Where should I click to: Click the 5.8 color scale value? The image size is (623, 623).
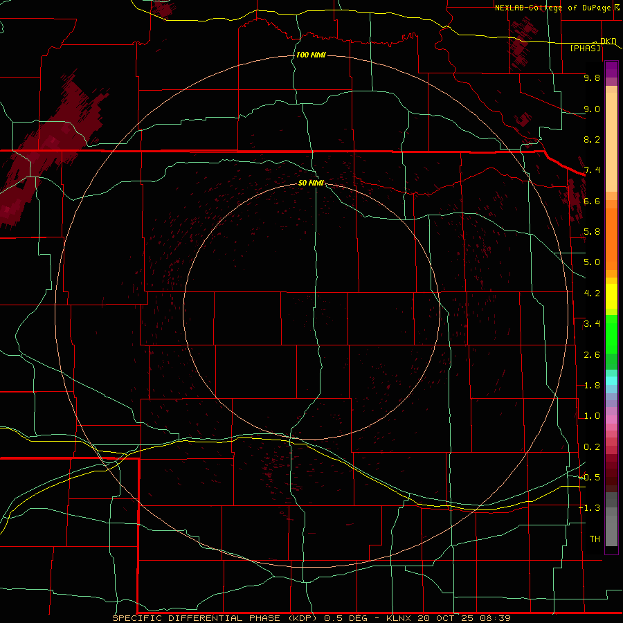pos(592,232)
